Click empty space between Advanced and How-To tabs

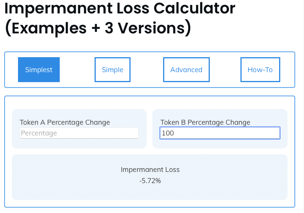[x=225, y=69]
